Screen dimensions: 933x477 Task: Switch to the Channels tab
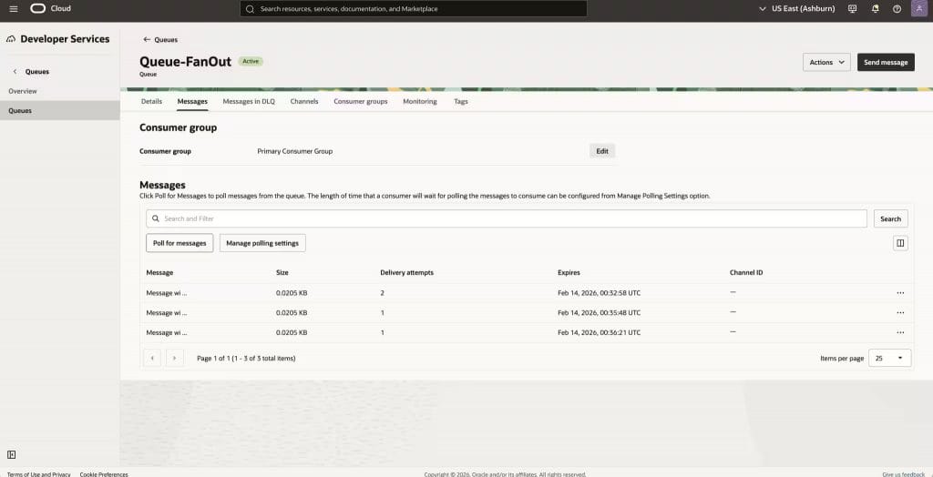pos(304,102)
